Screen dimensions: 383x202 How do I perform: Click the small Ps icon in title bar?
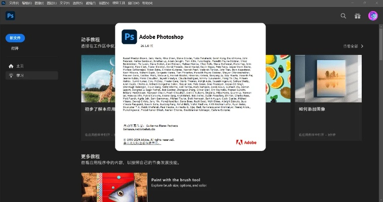pyautogui.click(x=4, y=3)
